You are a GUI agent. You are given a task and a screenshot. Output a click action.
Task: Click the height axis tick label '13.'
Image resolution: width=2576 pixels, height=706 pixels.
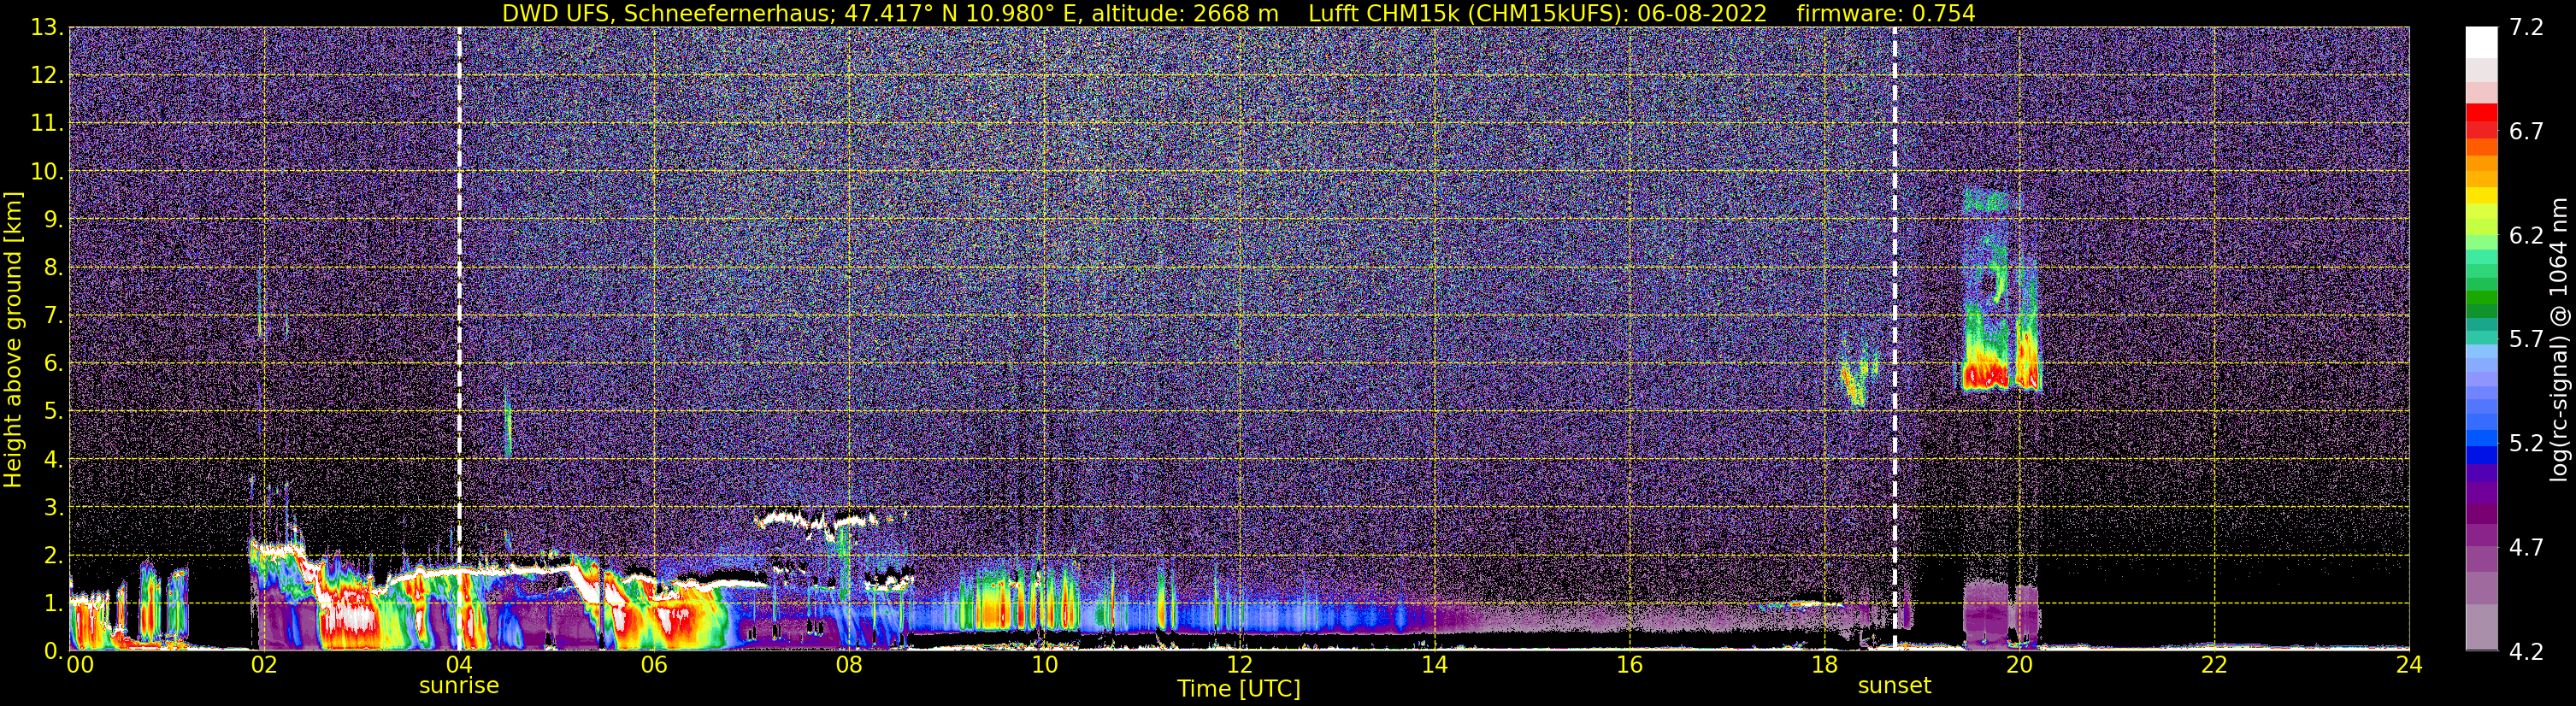47,28
